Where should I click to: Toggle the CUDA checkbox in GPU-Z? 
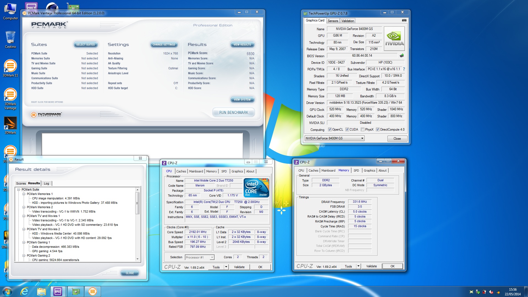tap(347, 130)
